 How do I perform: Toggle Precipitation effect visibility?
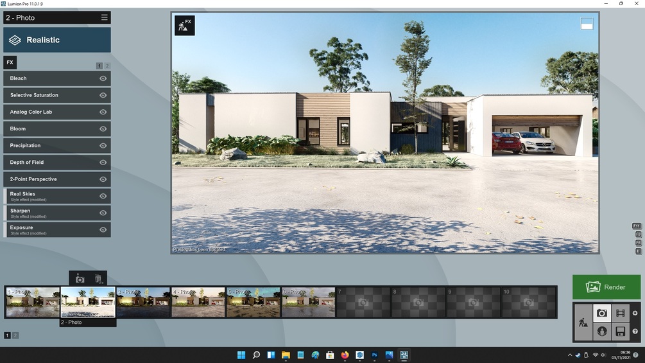(103, 146)
